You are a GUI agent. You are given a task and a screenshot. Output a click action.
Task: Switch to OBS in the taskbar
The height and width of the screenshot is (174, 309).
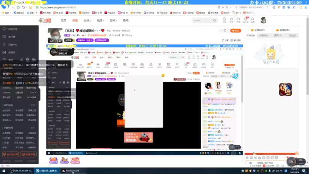pyautogui.click(x=21, y=171)
